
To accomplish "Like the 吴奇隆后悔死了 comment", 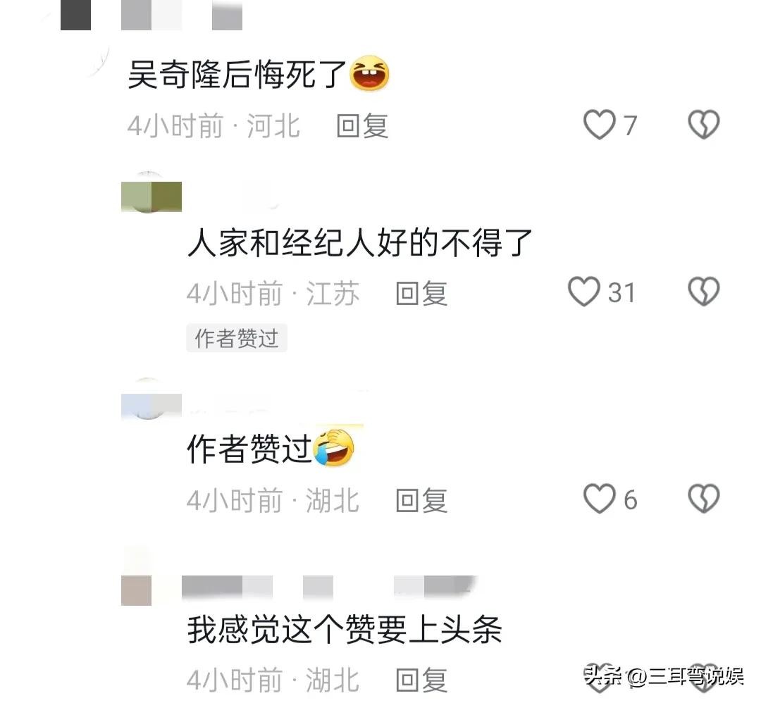I will pyautogui.click(x=600, y=125).
